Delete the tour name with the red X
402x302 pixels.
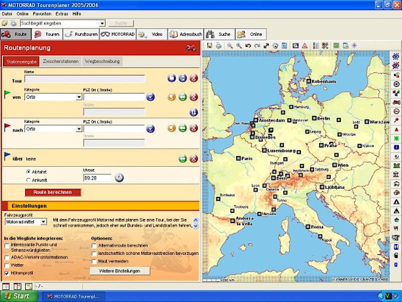(194, 78)
